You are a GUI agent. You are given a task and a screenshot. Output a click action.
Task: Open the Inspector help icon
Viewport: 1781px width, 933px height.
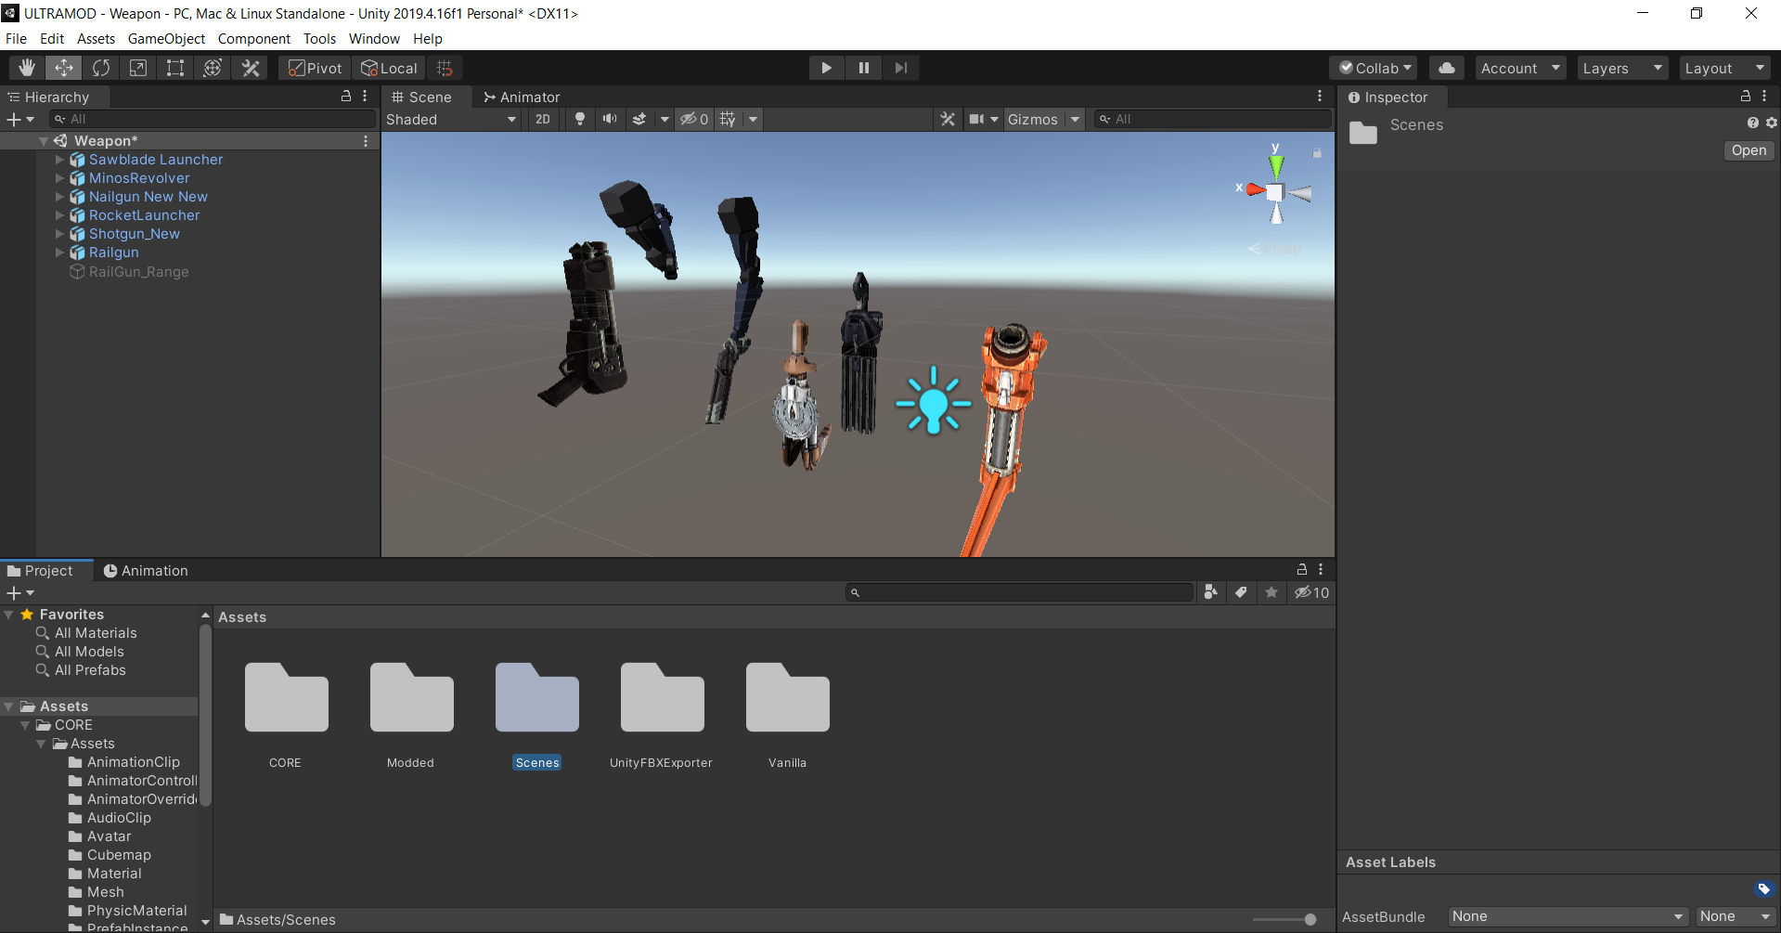coord(1752,123)
